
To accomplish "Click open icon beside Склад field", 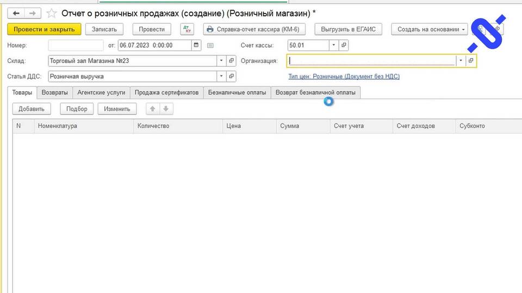I will pos(231,61).
